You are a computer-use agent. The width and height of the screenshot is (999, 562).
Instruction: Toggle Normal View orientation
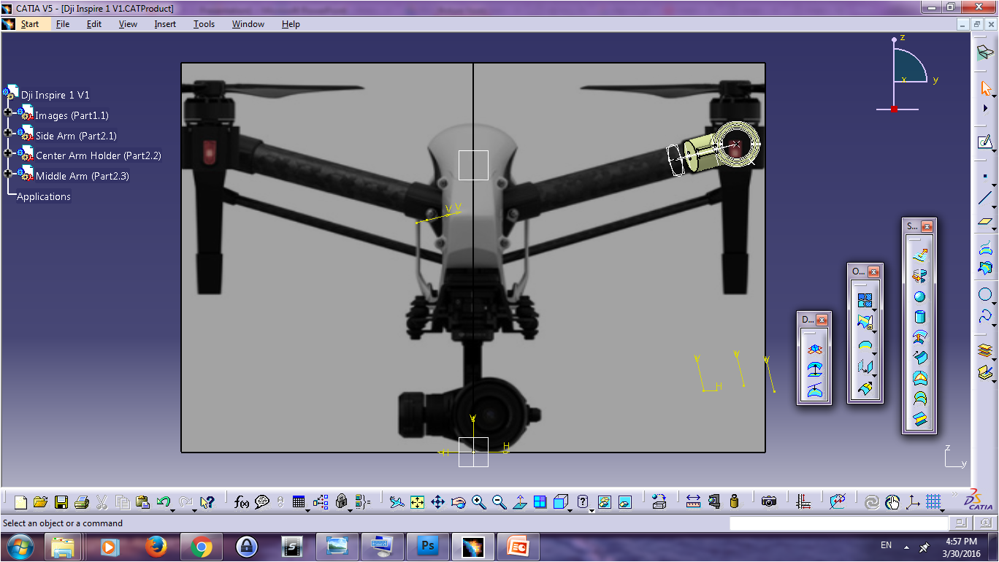point(520,501)
